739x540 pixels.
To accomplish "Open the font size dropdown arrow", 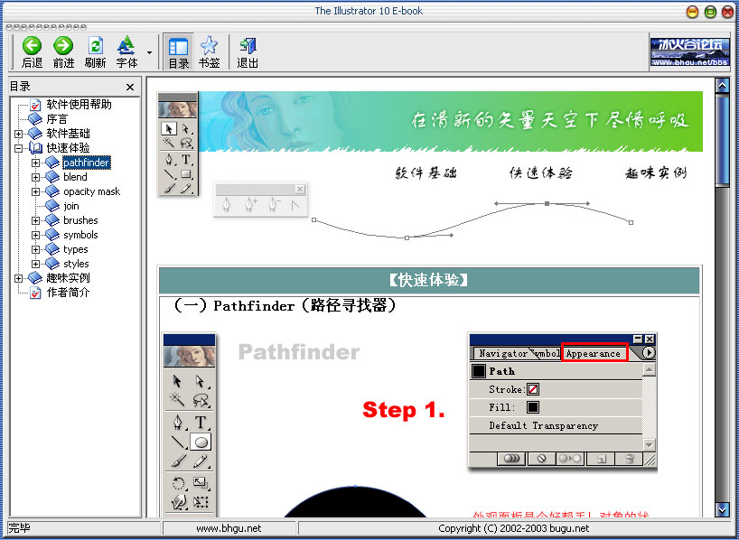I will click(149, 52).
